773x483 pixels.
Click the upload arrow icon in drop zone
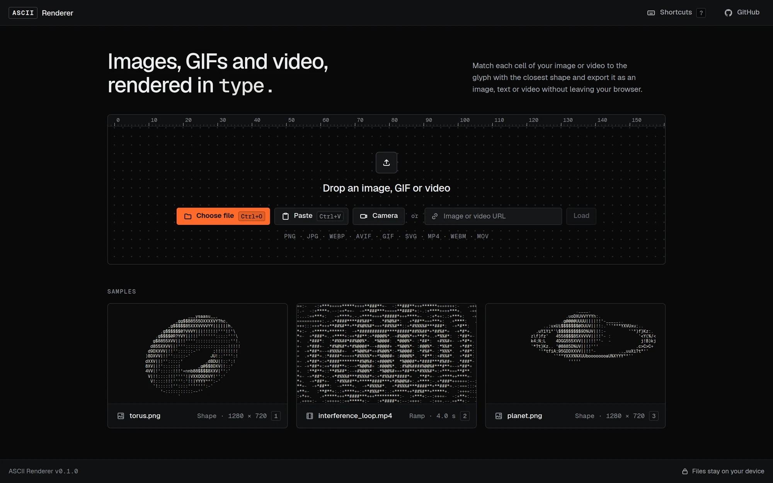386,163
